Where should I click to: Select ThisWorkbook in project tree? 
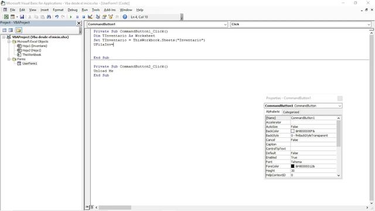[32, 55]
